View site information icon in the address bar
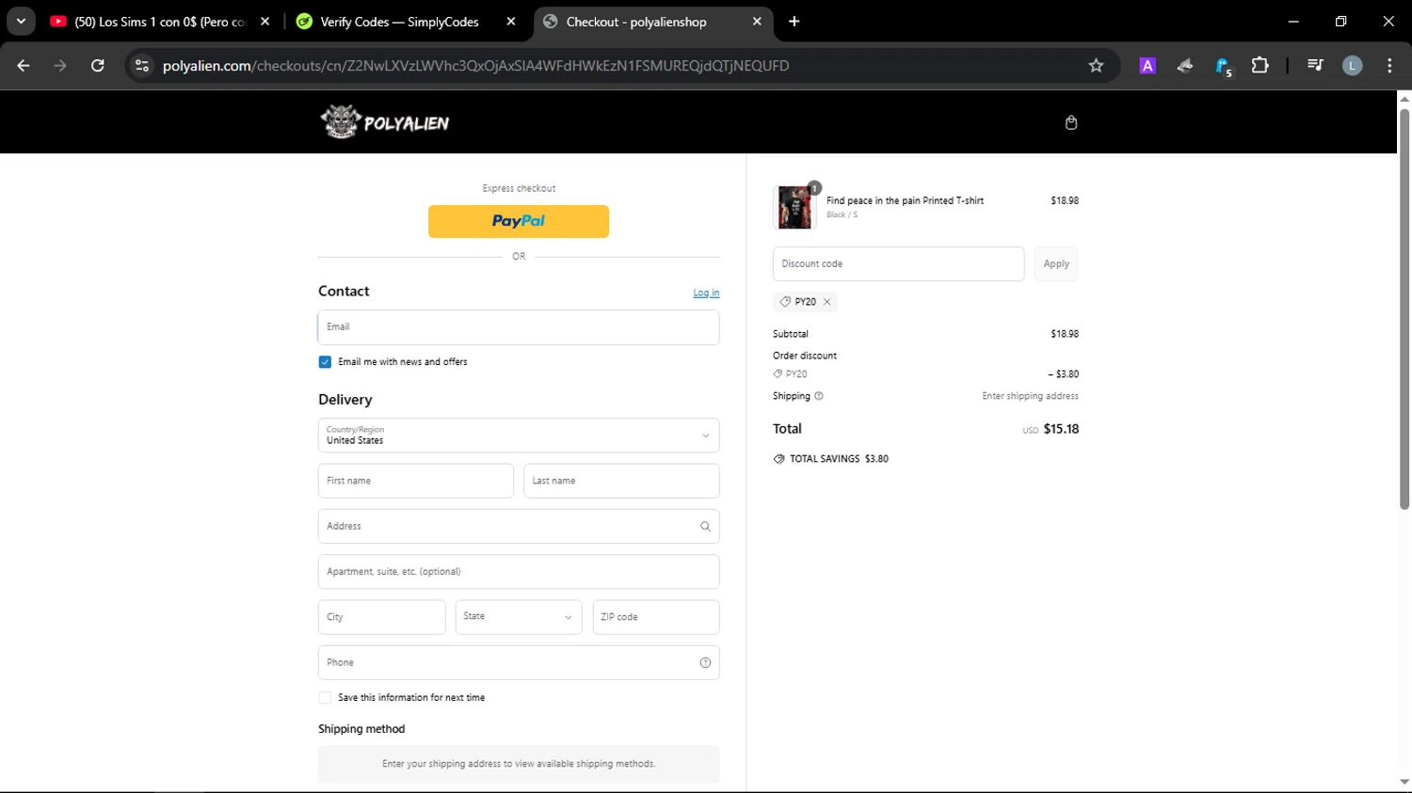The height and width of the screenshot is (793, 1412). click(142, 66)
